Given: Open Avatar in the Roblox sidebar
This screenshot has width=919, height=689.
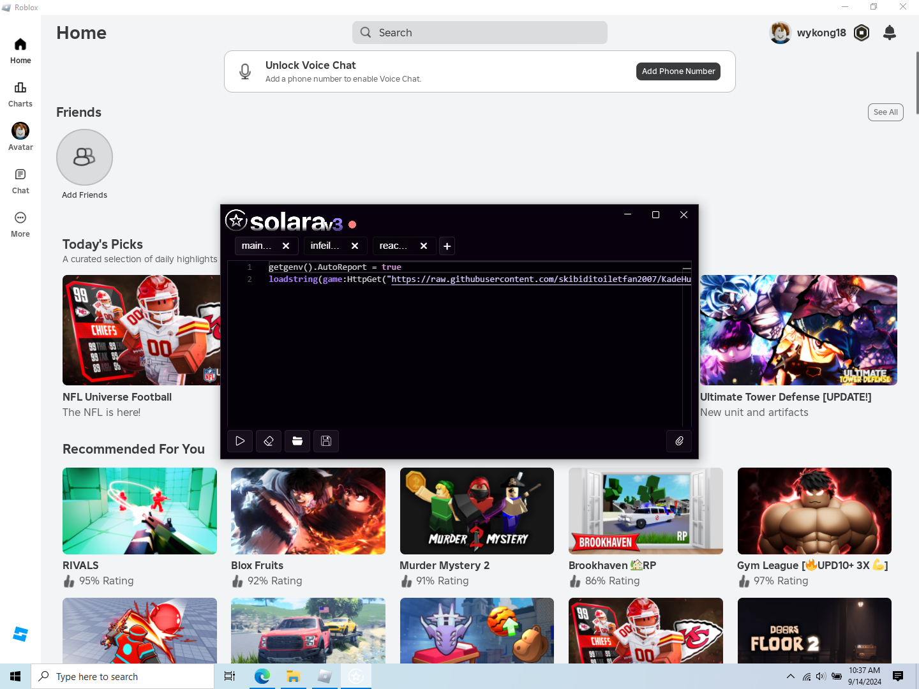Looking at the screenshot, I should (20, 137).
